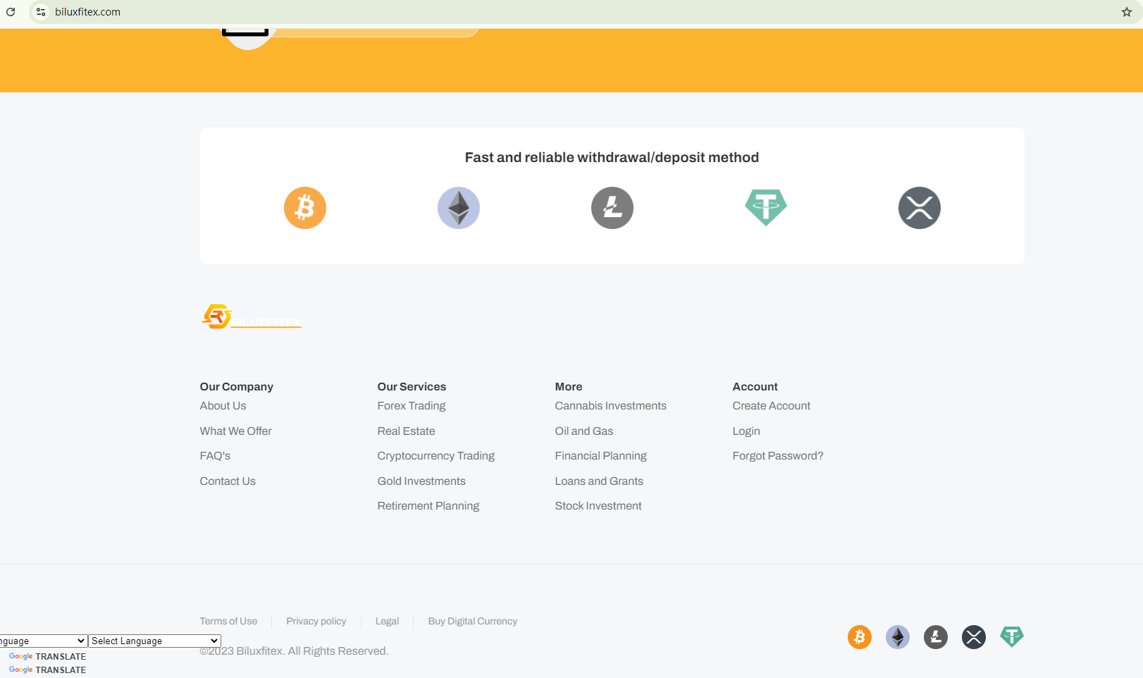The image size is (1143, 678).
Task: Click the small footer Ethereum icon
Action: click(x=898, y=637)
